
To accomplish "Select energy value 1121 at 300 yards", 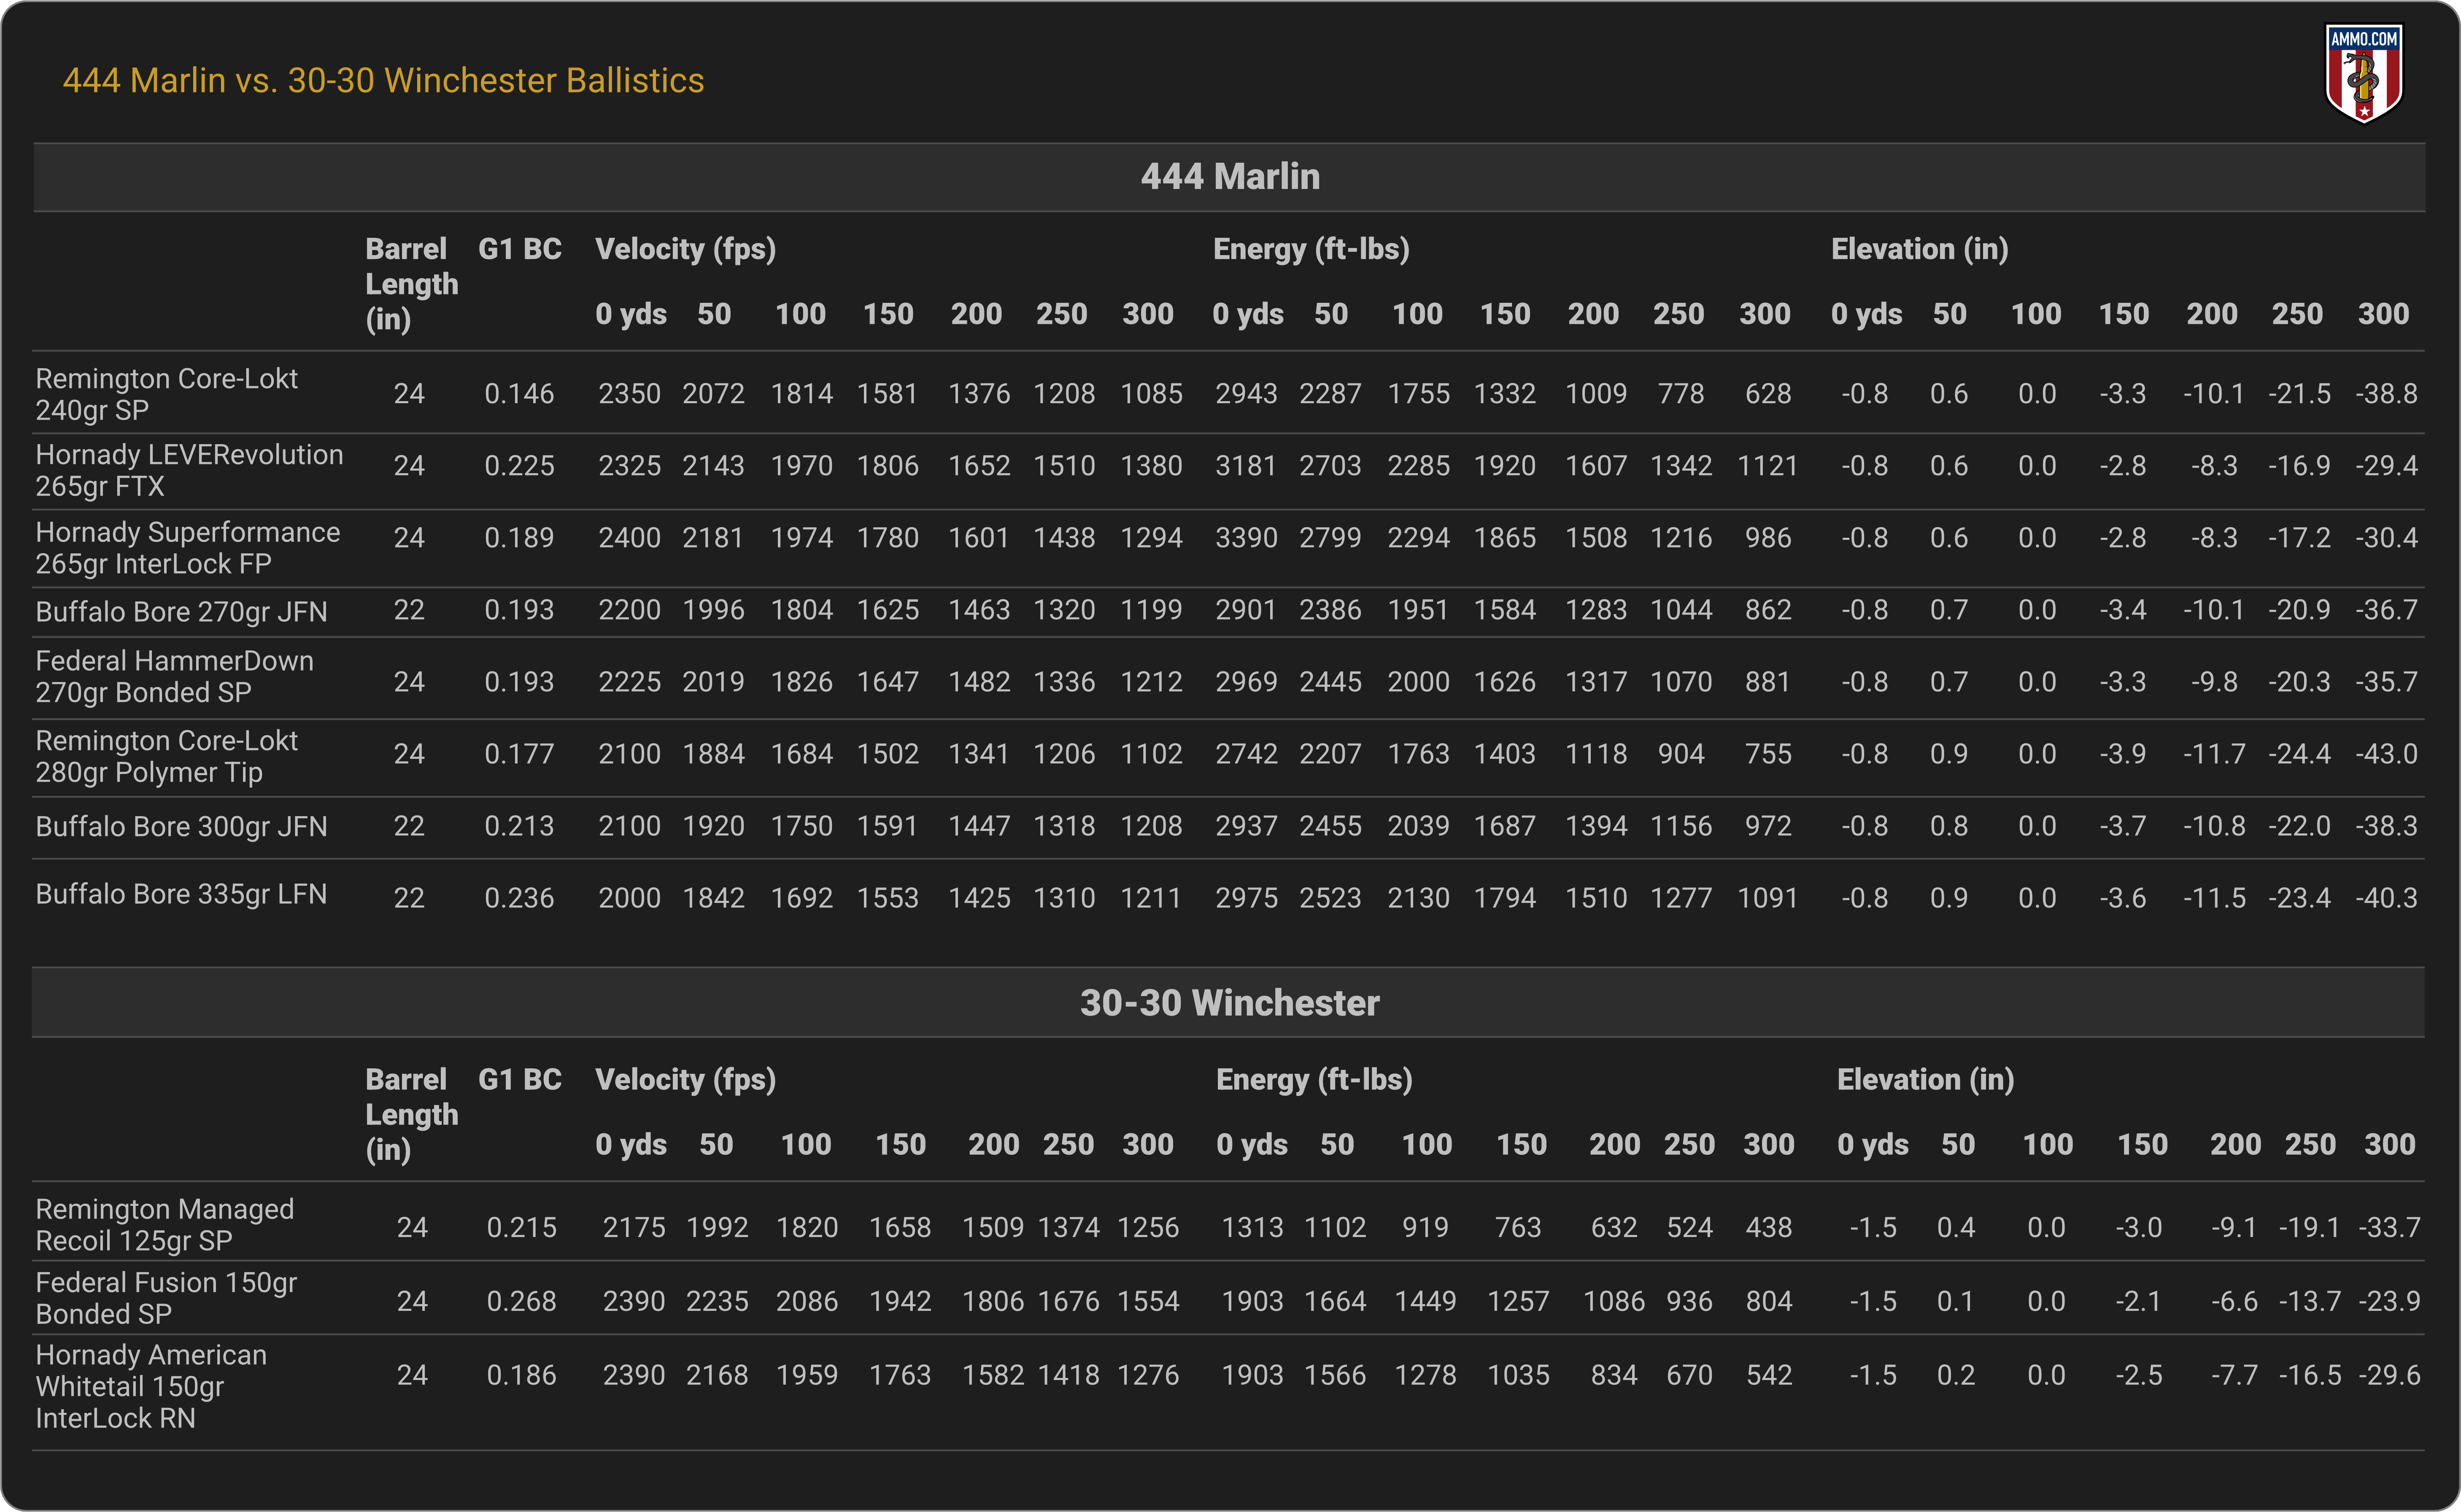I will point(1767,466).
